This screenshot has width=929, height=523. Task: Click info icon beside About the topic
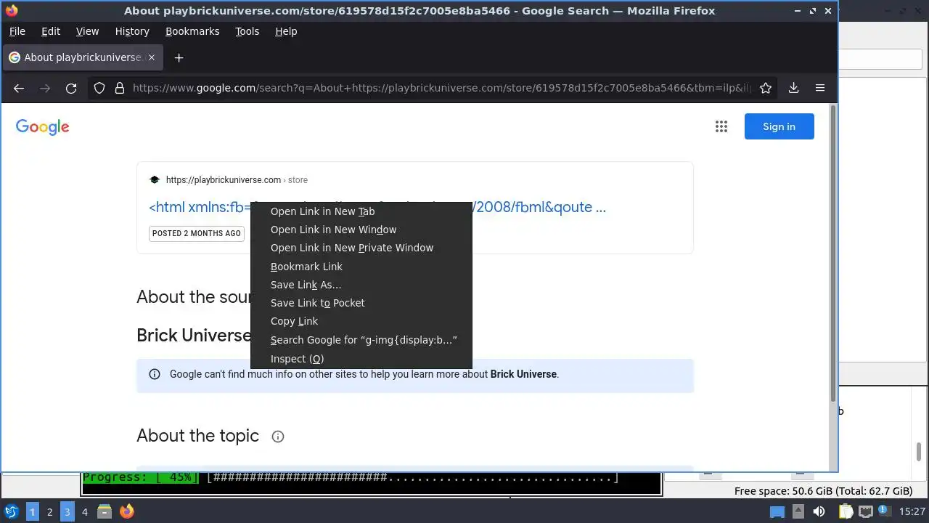pos(277,437)
